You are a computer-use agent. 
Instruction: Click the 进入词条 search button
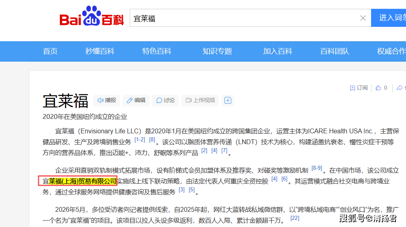pos(389,18)
